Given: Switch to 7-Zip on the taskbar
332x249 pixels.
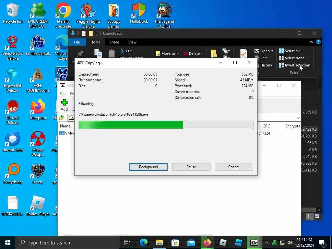Looking at the screenshot, I should point(254,243).
